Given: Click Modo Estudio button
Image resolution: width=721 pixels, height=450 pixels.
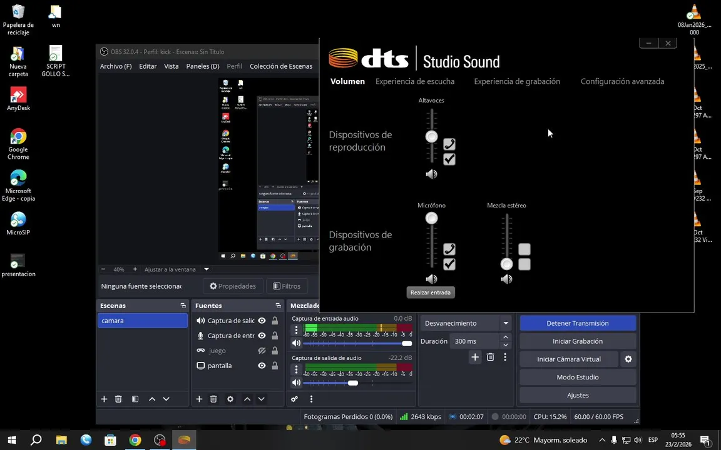Looking at the screenshot, I should click(x=578, y=377).
